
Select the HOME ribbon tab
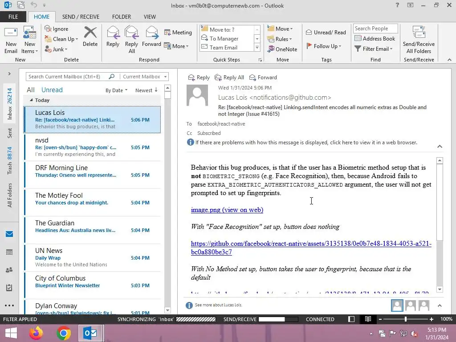click(x=41, y=16)
